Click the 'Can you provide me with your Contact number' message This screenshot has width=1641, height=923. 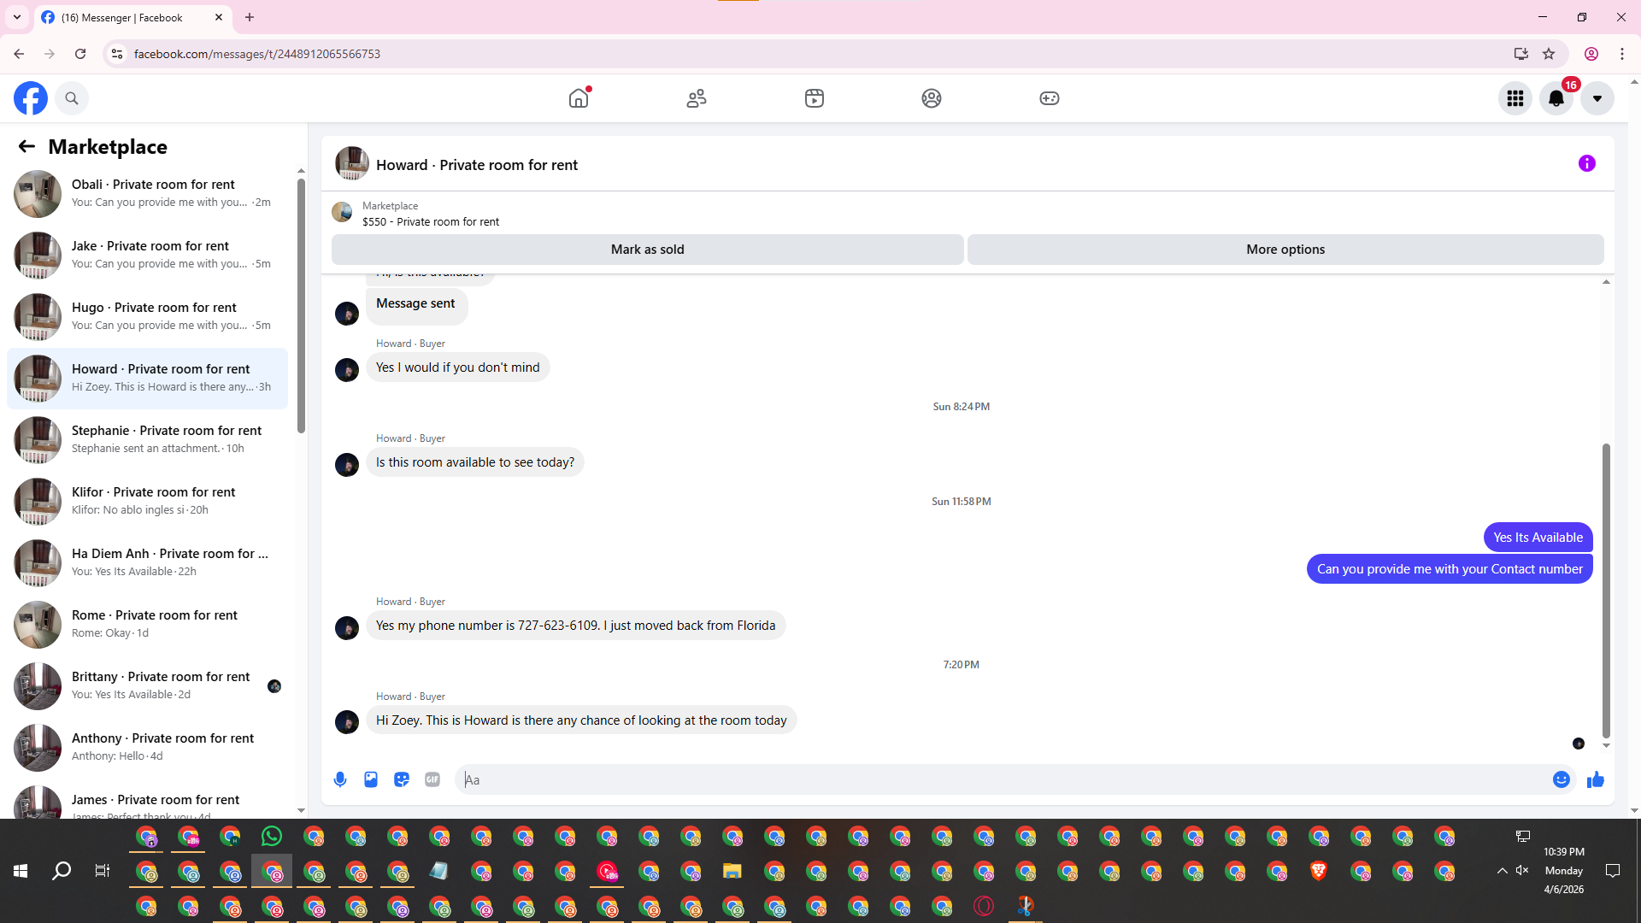point(1450,569)
